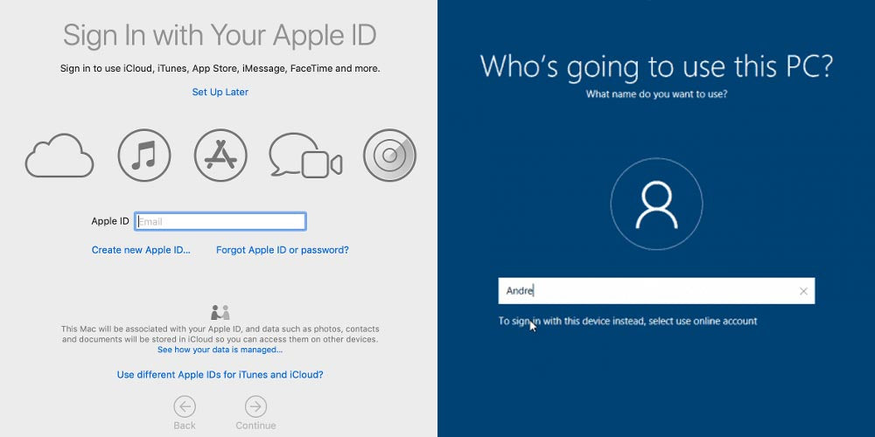Click the Sign In with Your Apple ID heading
This screenshot has height=437, width=875.
click(220, 36)
